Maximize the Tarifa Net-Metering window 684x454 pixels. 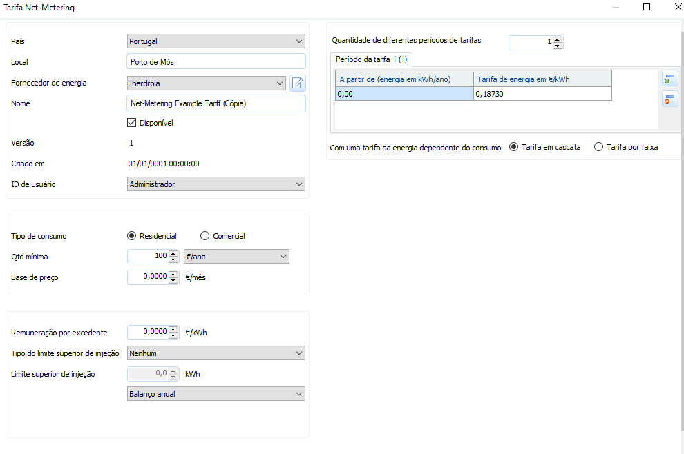(647, 8)
